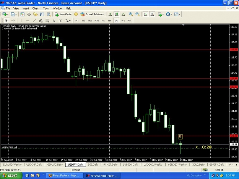Switch to MN monthly timeframe

coord(129,21)
